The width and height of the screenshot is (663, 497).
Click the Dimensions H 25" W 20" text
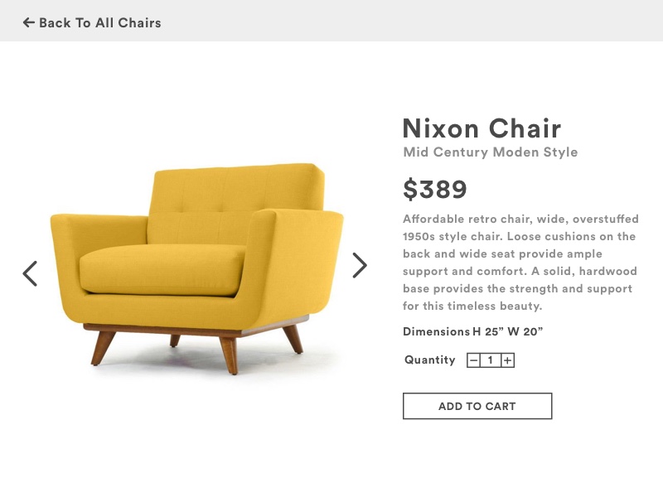(472, 332)
